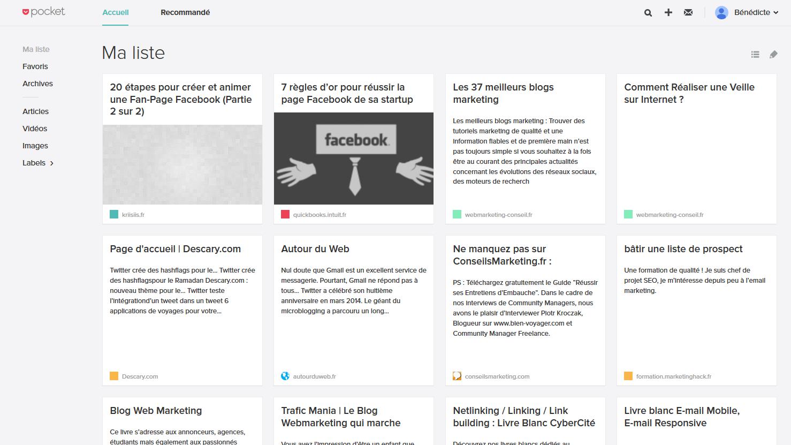Filter by Vidéos in the sidebar
This screenshot has height=445, width=791.
click(35, 129)
